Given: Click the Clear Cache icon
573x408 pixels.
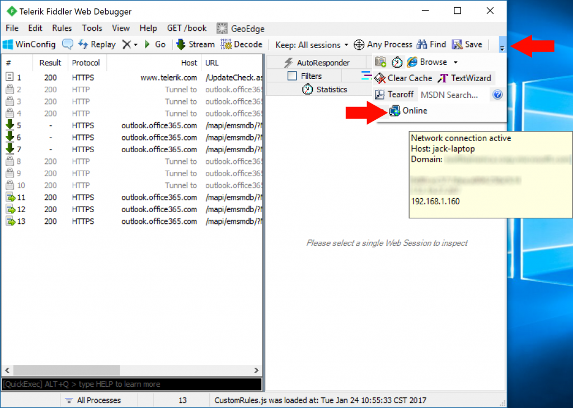Looking at the screenshot, I should [x=381, y=78].
